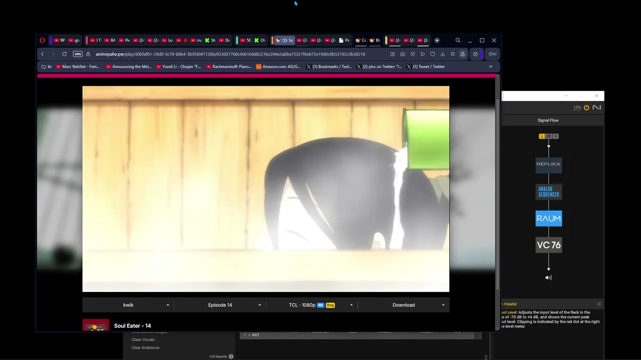
Task: Open the Episode 14 dropdown
Action: (220, 305)
